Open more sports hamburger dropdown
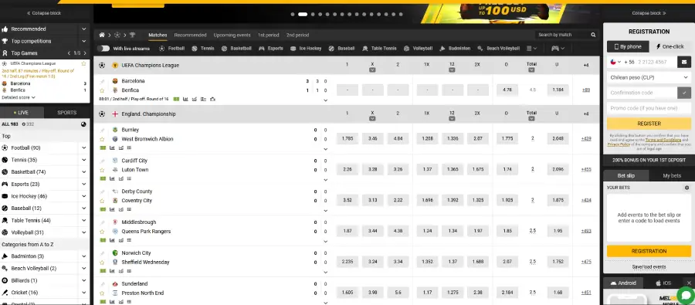The height and width of the screenshot is (305, 695). (531, 49)
